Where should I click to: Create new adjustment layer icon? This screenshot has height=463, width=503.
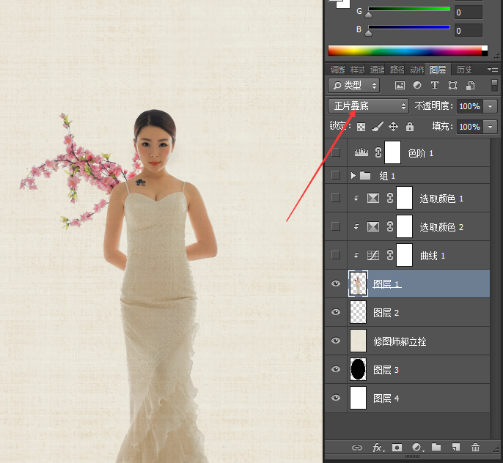pyautogui.click(x=417, y=448)
